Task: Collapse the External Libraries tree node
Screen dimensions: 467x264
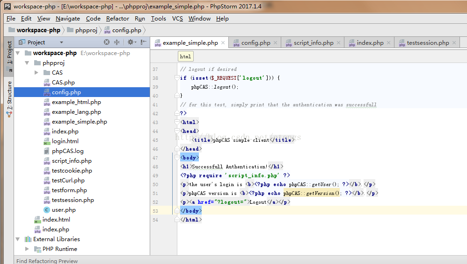Action: [18, 239]
